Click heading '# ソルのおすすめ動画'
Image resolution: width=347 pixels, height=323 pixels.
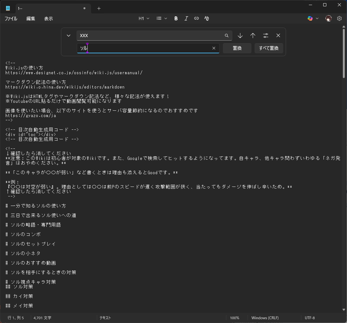(x=30, y=263)
